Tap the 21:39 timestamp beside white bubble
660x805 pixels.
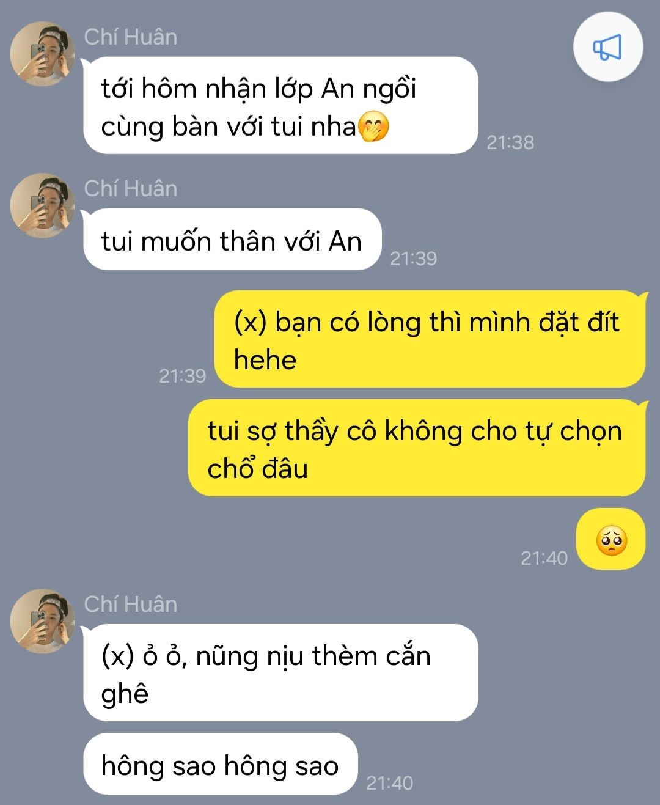414,259
